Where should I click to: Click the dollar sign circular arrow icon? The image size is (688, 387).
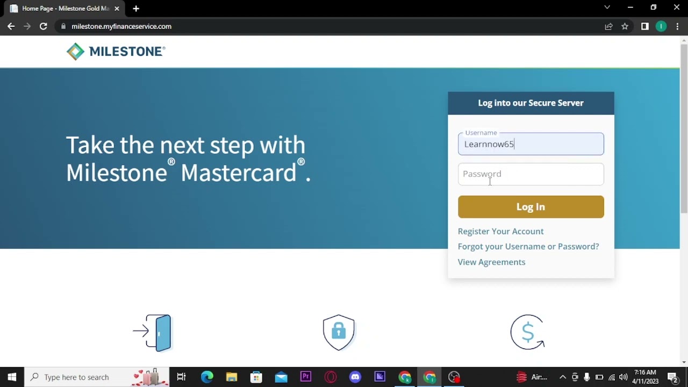coord(527,332)
